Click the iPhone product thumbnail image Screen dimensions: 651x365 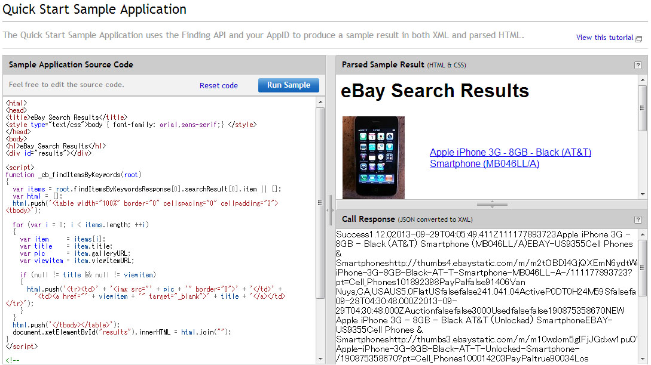(x=373, y=157)
